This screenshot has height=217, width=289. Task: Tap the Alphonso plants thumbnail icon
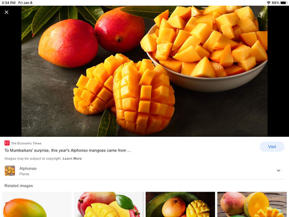click(x=10, y=171)
